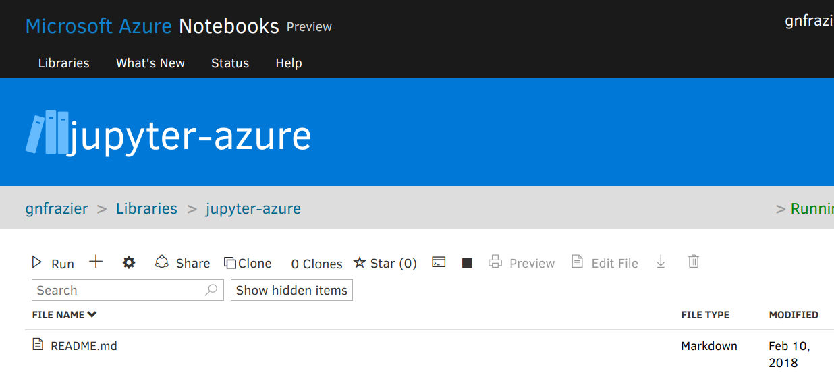The height and width of the screenshot is (377, 834).
Task: Sort by FILE NAME column arrow
Action: tap(92, 314)
